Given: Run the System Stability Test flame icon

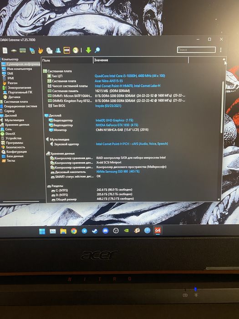Looking at the screenshot, I should tap(41, 50).
